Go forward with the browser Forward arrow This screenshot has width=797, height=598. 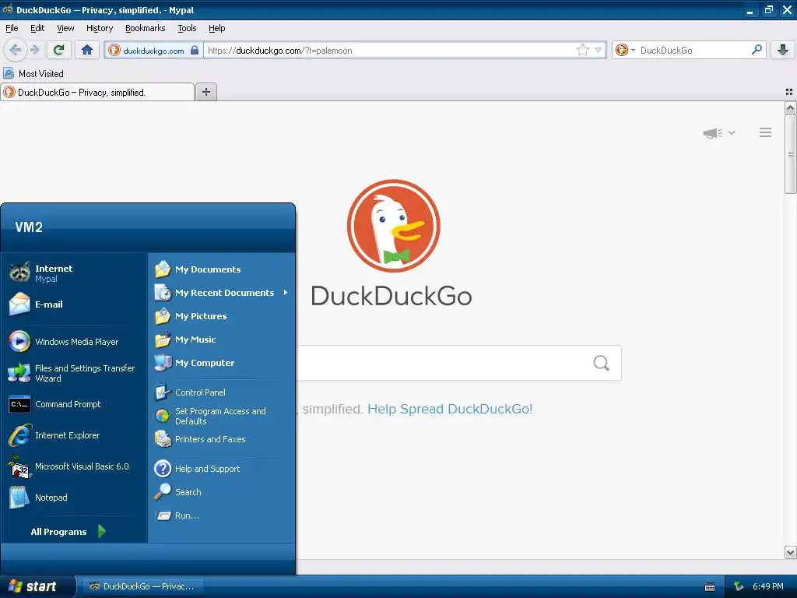(34, 50)
